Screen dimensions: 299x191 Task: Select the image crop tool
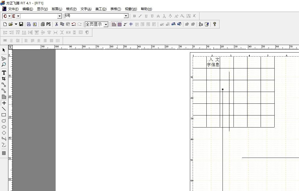coord(4,79)
